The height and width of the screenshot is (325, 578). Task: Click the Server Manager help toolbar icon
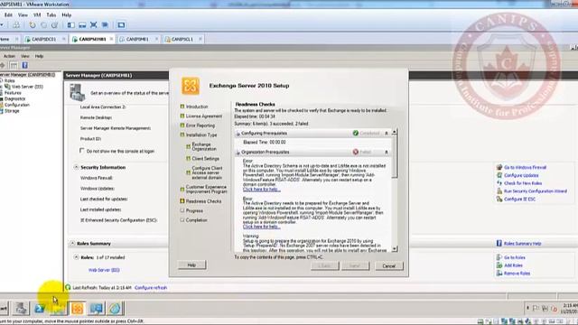24,65
